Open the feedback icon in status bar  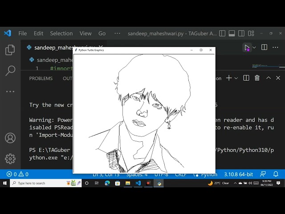[x=263, y=174]
